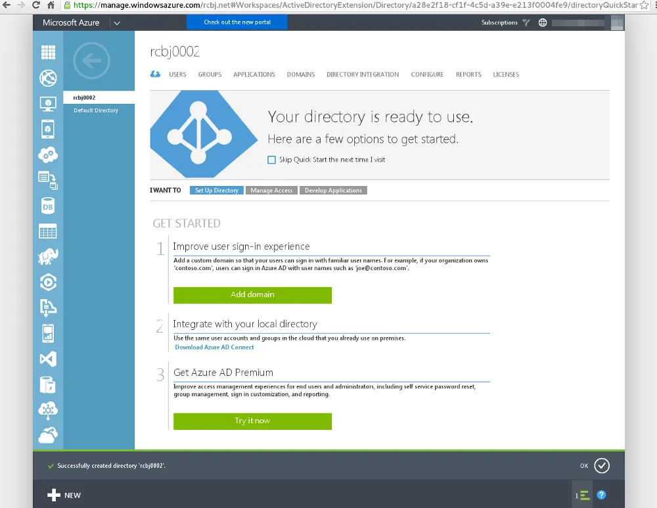Click the Microsoft Azure logo text
This screenshot has width=657, height=508.
point(71,22)
